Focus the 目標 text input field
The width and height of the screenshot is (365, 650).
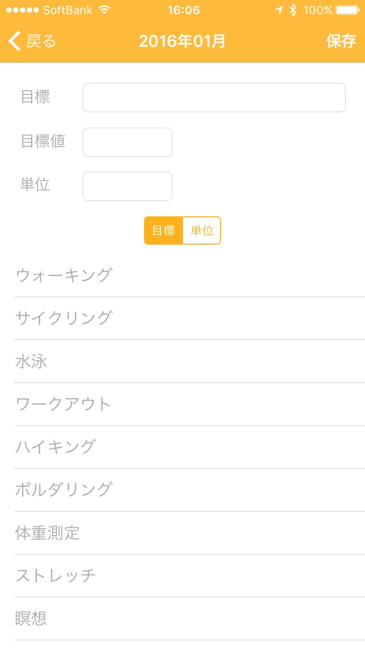[x=214, y=98]
